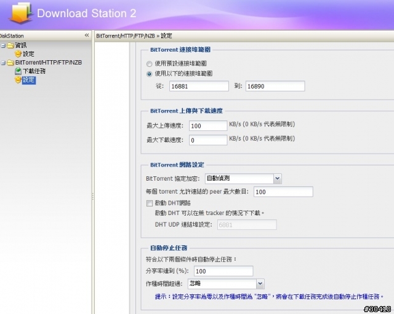This screenshot has width=394, height=314.
Task: Click the Download Station 2 logo icon
Action: coord(21,12)
